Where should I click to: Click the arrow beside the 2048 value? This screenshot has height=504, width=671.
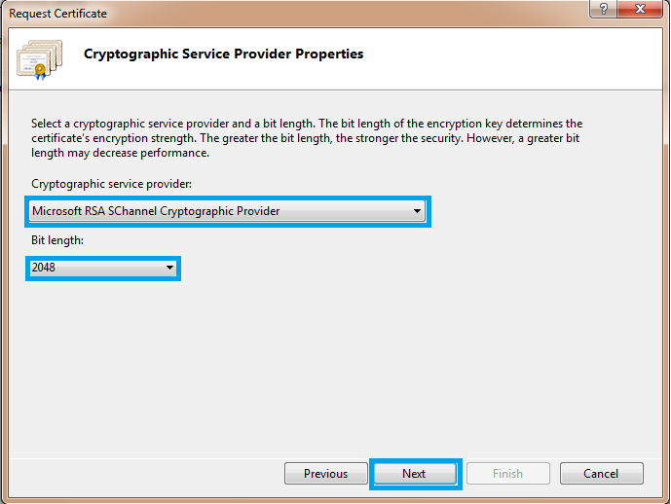[169, 268]
